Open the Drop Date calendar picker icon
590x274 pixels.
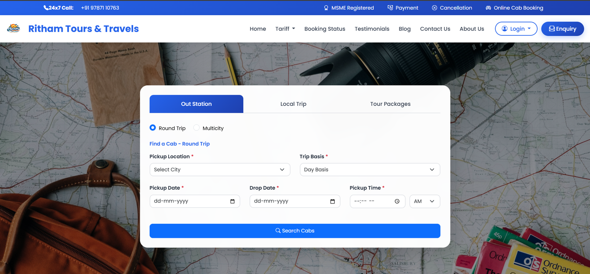click(x=332, y=201)
